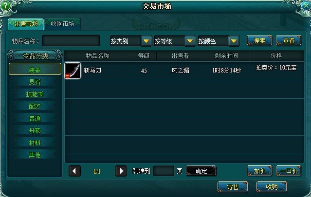Click the 寄售 consign button

pos(233,187)
